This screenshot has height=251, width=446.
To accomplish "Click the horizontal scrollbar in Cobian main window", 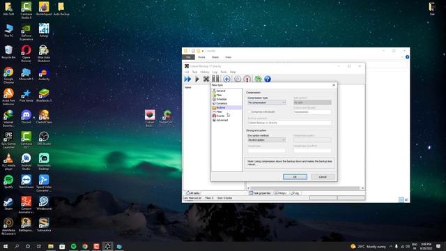I will coord(305,188).
